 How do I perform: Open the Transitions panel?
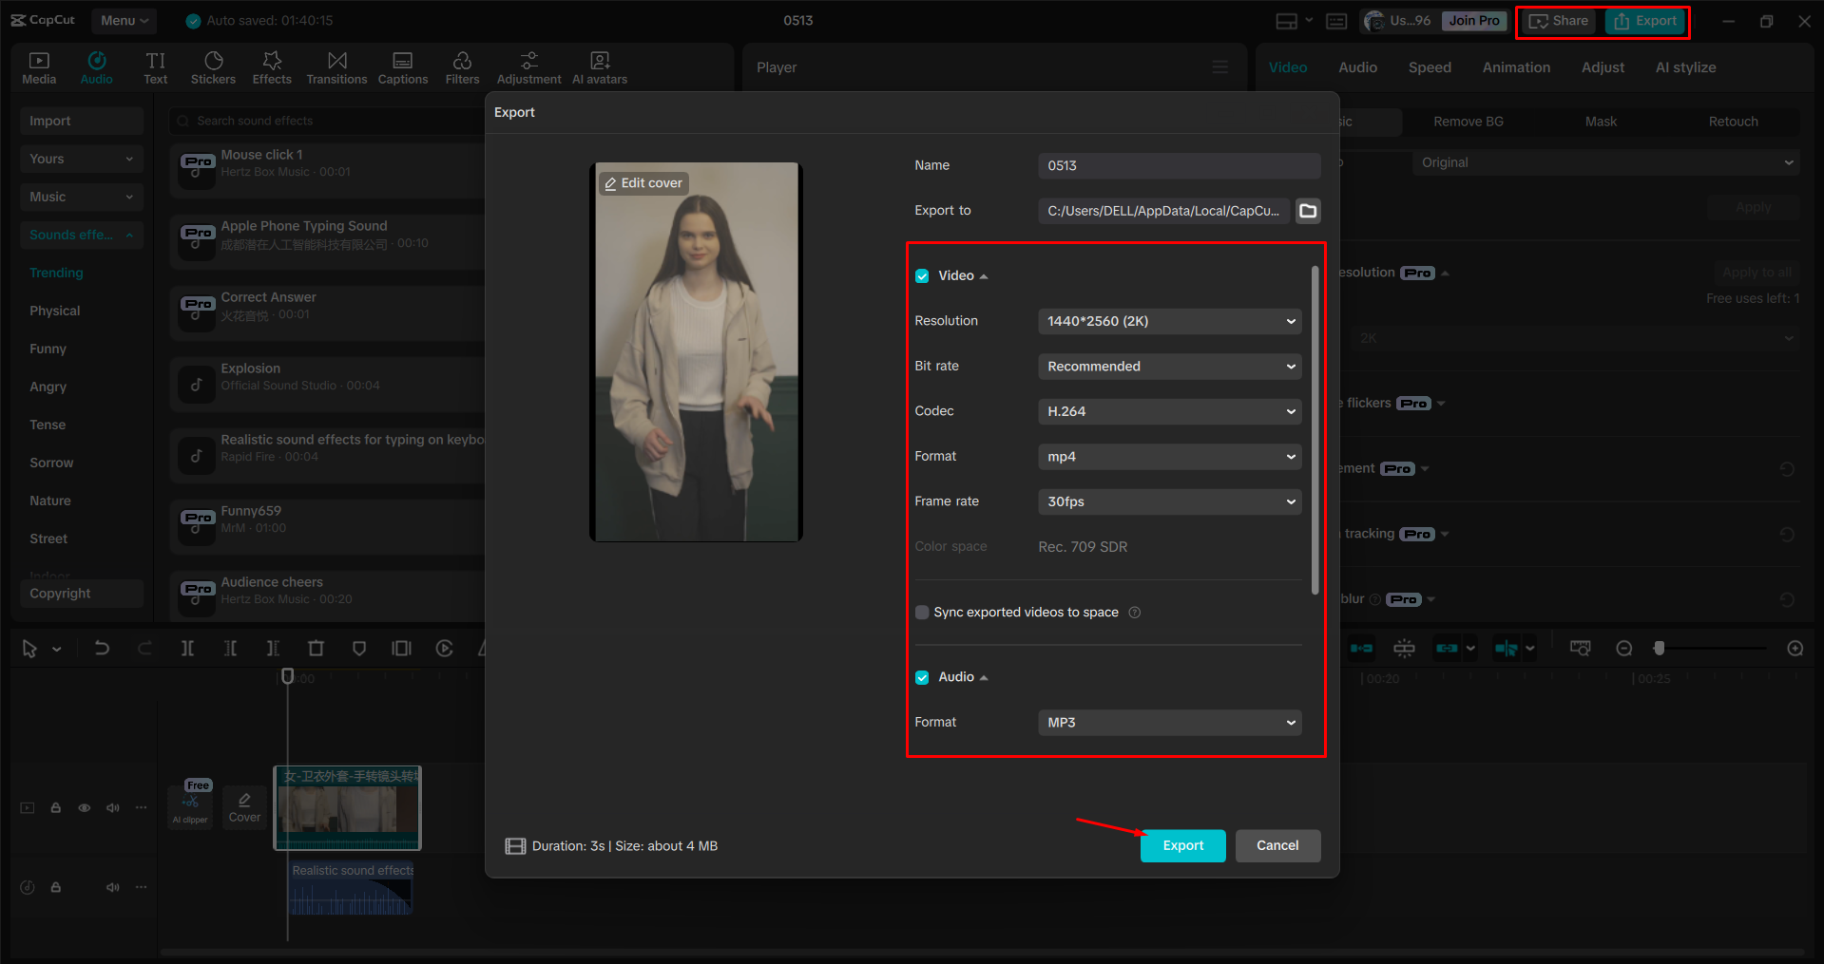pyautogui.click(x=336, y=66)
